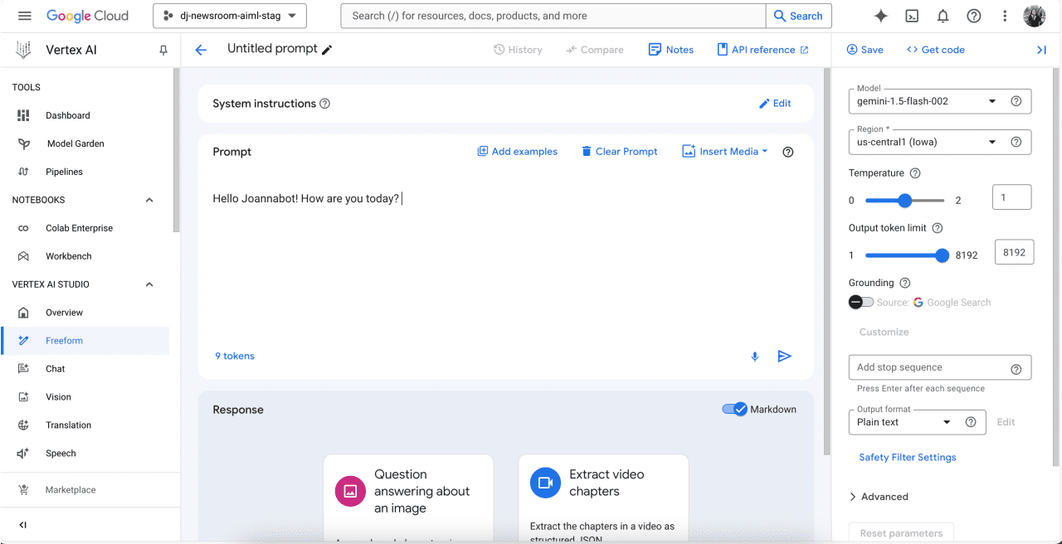Click the top search resources field
This screenshot has width=1062, height=544.
[x=553, y=16]
